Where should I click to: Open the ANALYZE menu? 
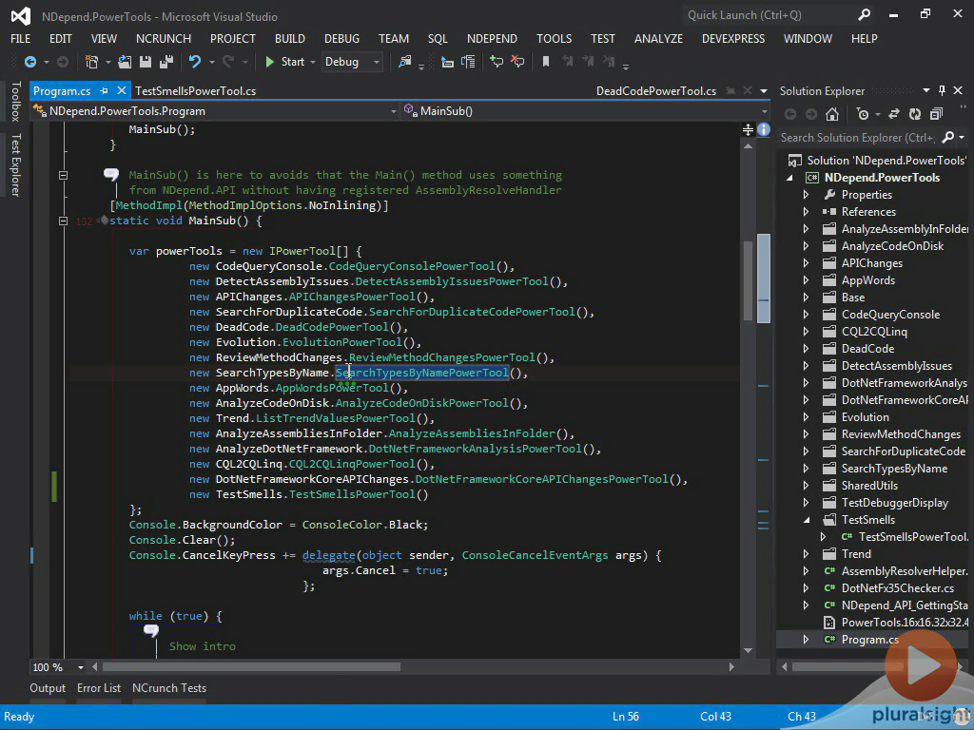658,38
